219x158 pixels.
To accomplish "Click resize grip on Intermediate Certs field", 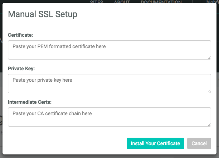I will [209, 124].
